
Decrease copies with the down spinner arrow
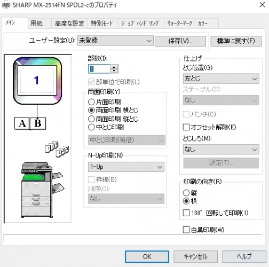point(114,71)
